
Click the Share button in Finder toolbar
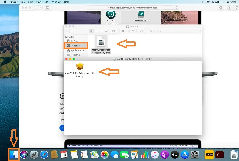[x=133, y=31]
